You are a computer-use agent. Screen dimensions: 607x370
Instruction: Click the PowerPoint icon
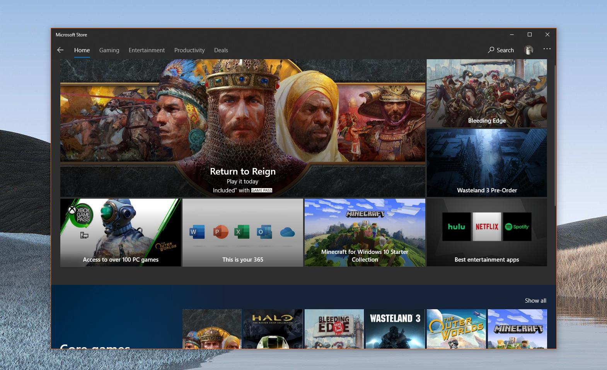click(x=220, y=232)
